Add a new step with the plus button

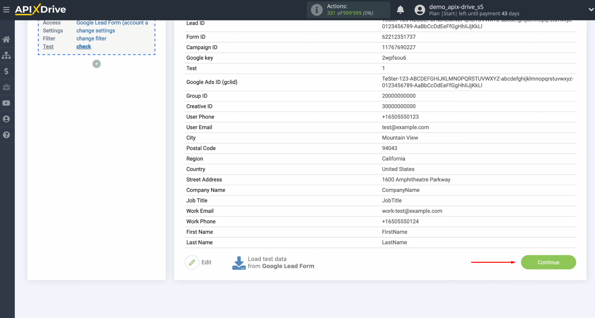(96, 64)
